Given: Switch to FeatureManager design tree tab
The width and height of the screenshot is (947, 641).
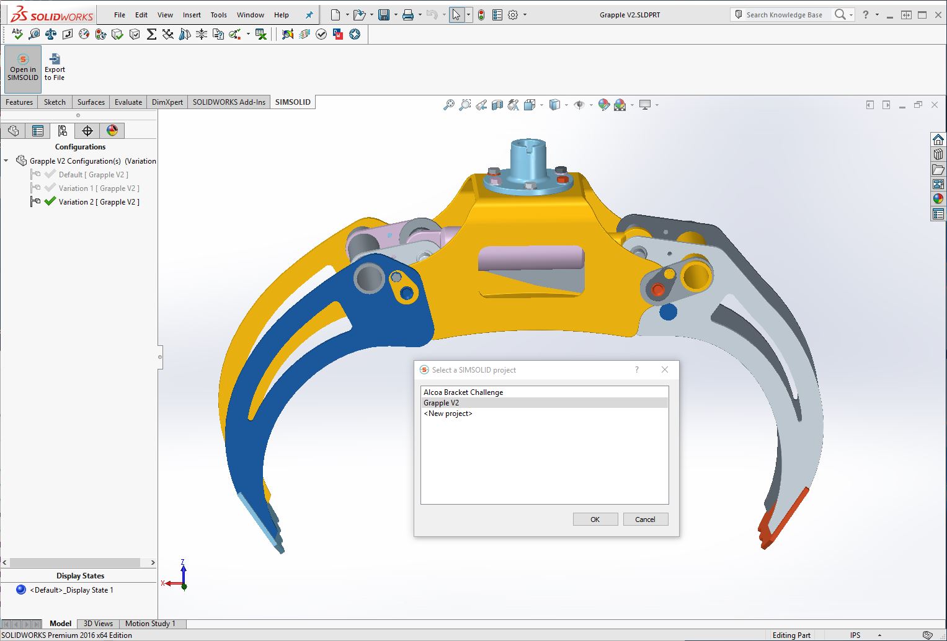Looking at the screenshot, I should 13,131.
